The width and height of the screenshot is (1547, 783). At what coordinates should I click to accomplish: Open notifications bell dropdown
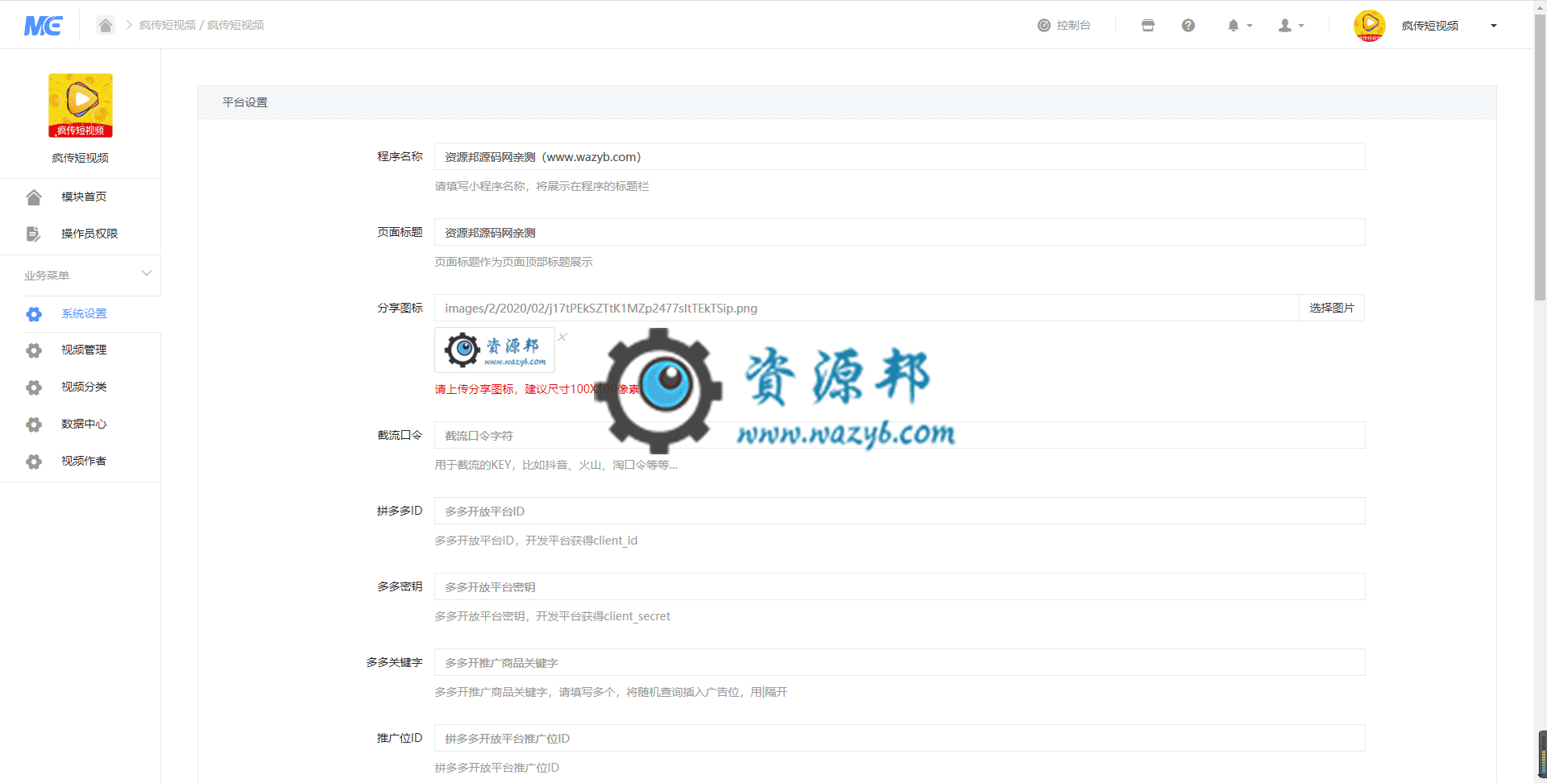pyautogui.click(x=1240, y=25)
